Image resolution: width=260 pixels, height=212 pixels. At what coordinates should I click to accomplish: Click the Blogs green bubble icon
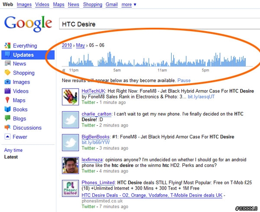tap(7, 118)
